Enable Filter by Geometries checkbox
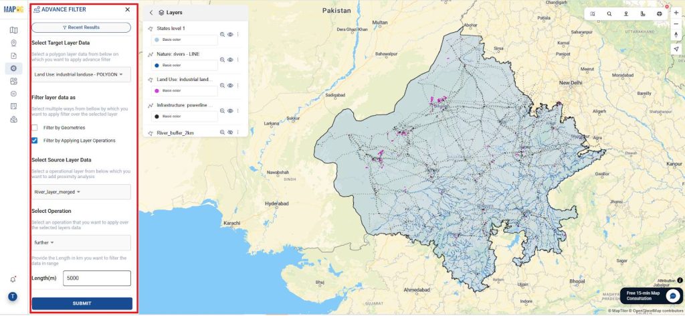 click(x=35, y=128)
